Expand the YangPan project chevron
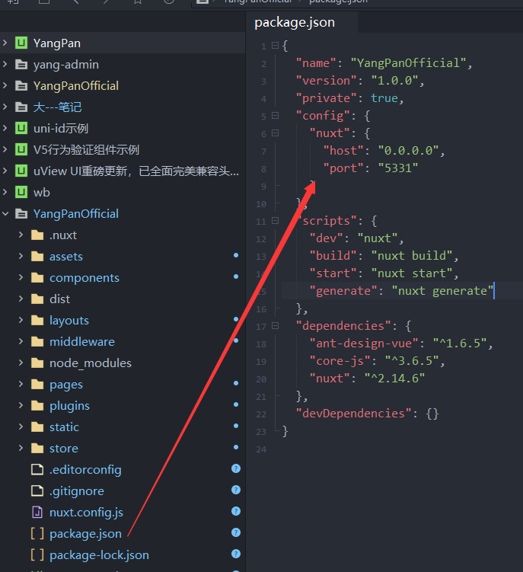The image size is (523, 572). tap(5, 43)
